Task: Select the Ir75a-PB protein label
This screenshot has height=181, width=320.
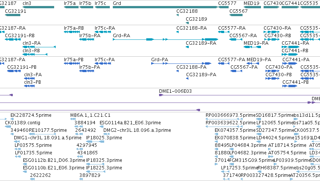Action: pos(74,59)
